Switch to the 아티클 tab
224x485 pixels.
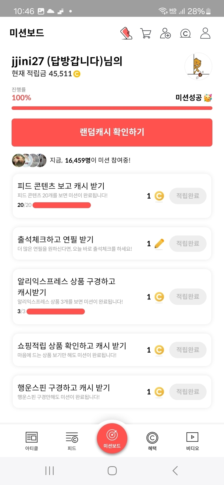coord(32,441)
